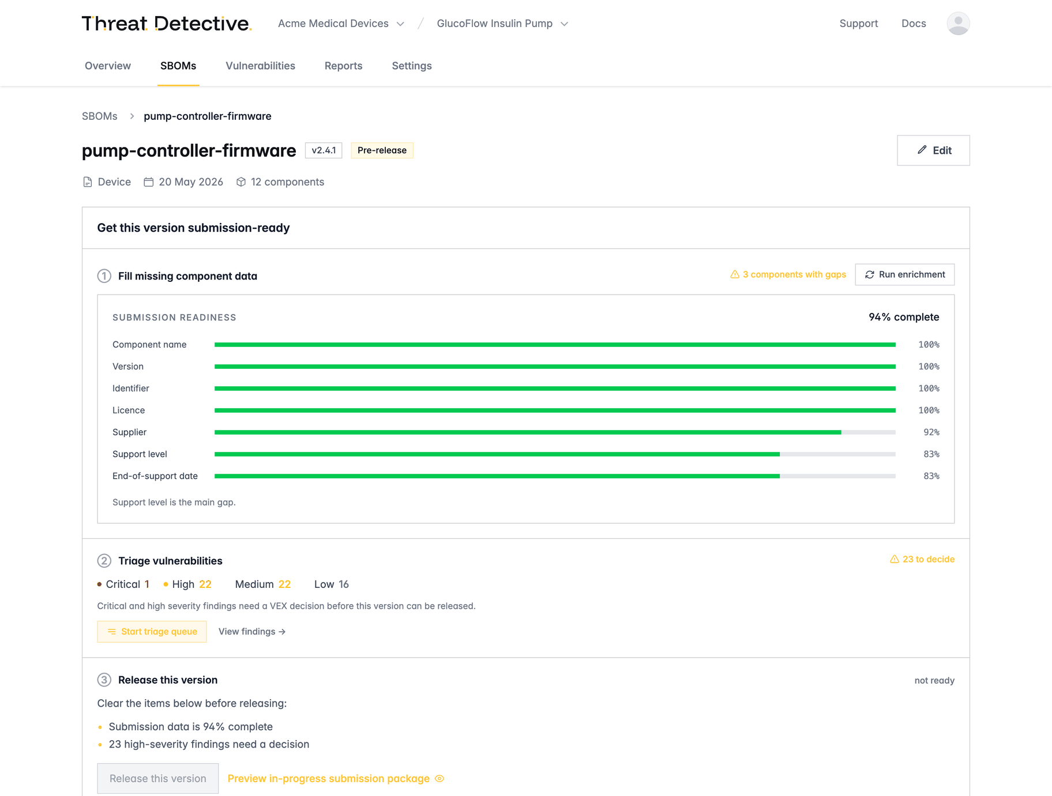Click the Supplier progress bar
The image size is (1052, 796).
point(555,432)
